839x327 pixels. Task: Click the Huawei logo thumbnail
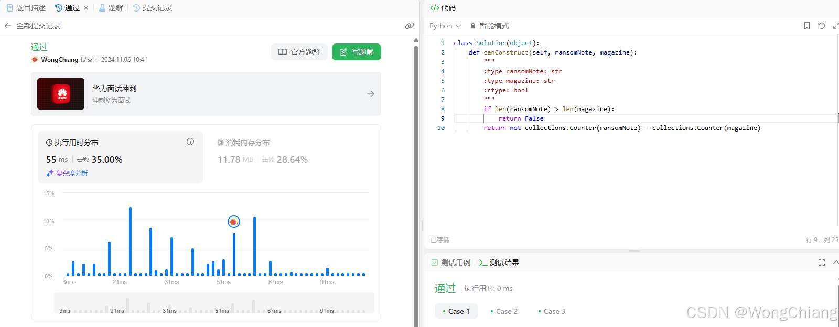click(61, 94)
